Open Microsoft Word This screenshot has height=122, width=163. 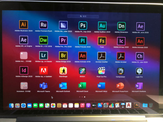pos(101,86)
